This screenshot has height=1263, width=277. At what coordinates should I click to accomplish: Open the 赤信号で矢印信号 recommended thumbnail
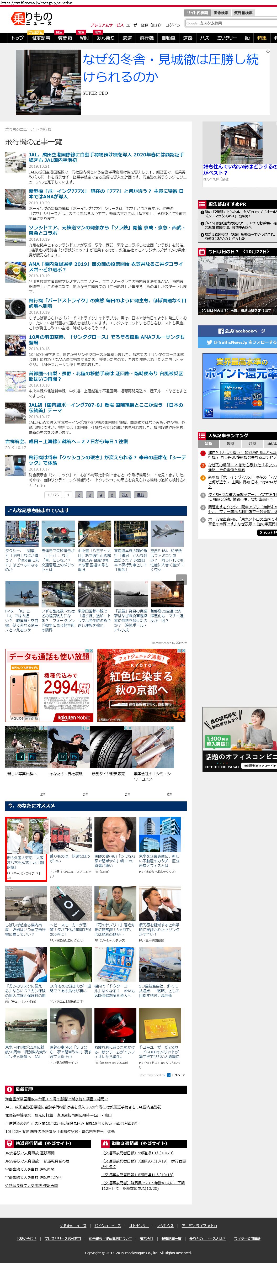click(x=58, y=533)
